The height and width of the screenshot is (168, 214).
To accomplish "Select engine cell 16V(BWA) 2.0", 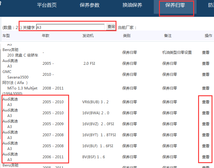I will (96, 113).
